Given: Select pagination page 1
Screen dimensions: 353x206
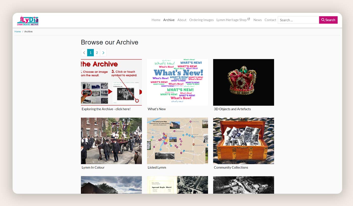Looking at the screenshot, I should pos(91,53).
